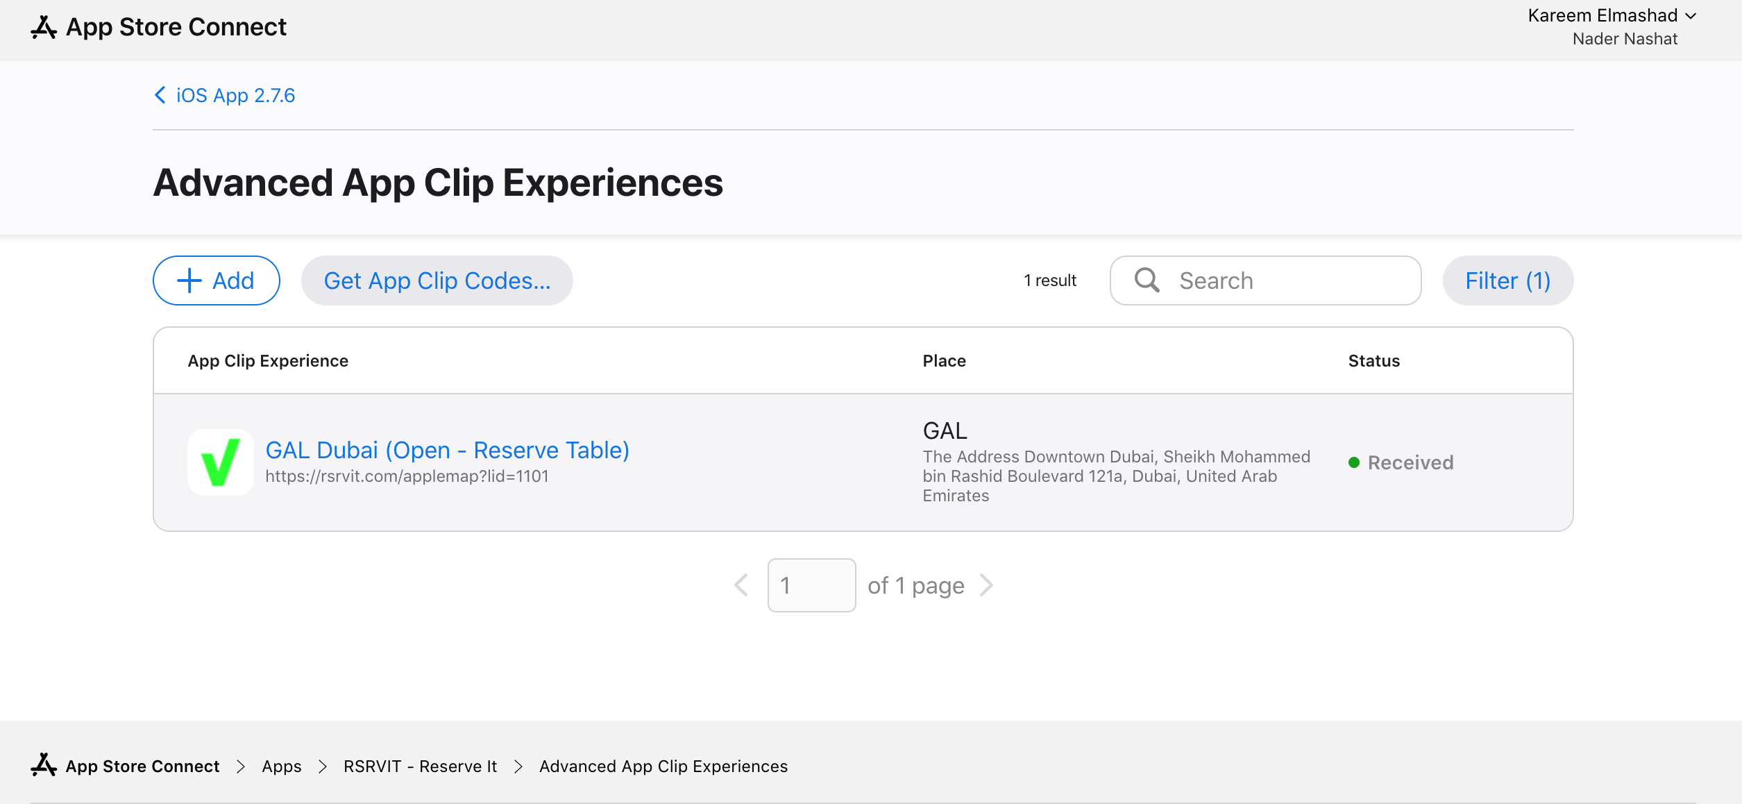Viewport: 1742px width, 804px height.
Task: Open GAL Dubai (Open - Reserve Table) experience
Action: tap(448, 450)
